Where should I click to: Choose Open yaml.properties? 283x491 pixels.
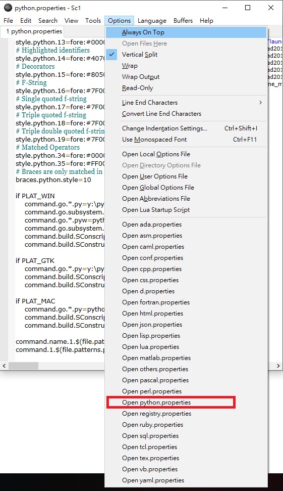point(186,480)
